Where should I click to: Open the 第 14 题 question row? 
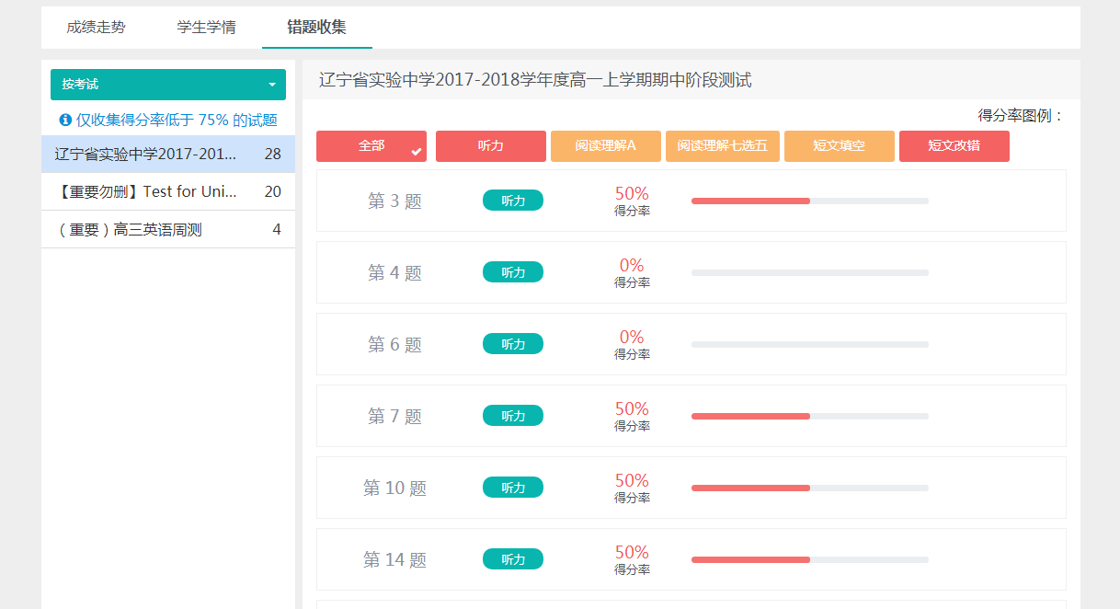coord(691,559)
